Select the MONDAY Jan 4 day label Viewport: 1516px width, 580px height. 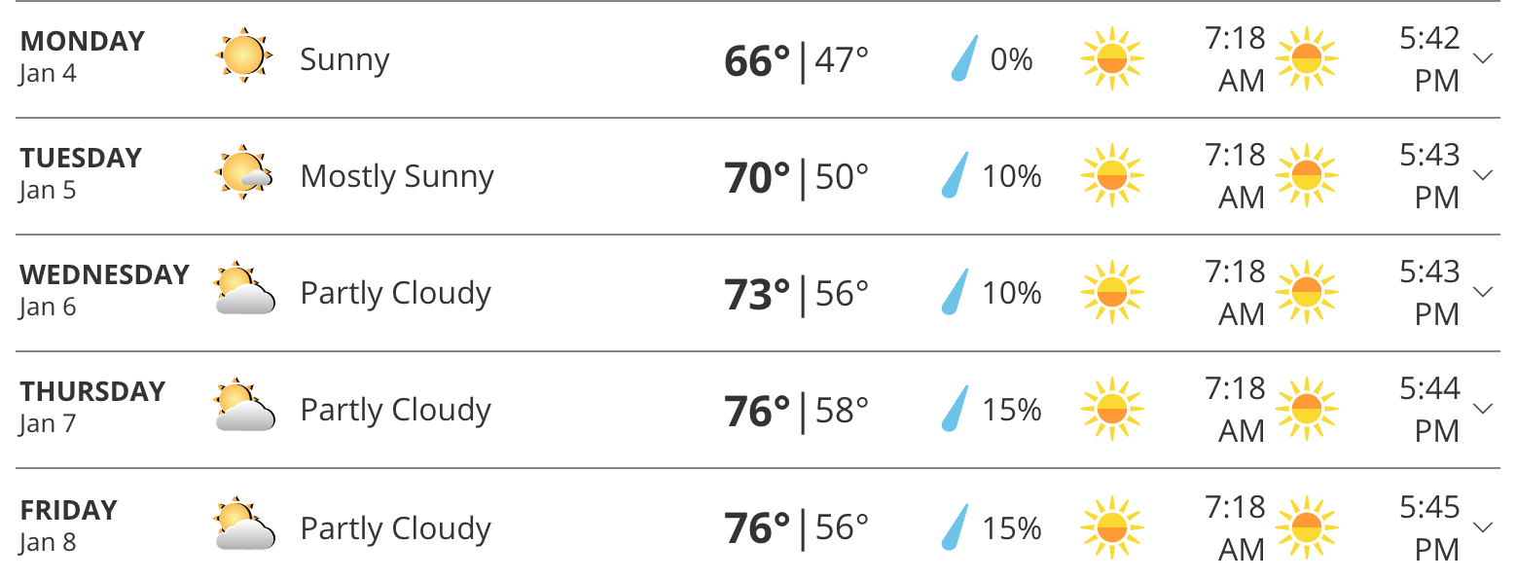pyautogui.click(x=82, y=56)
